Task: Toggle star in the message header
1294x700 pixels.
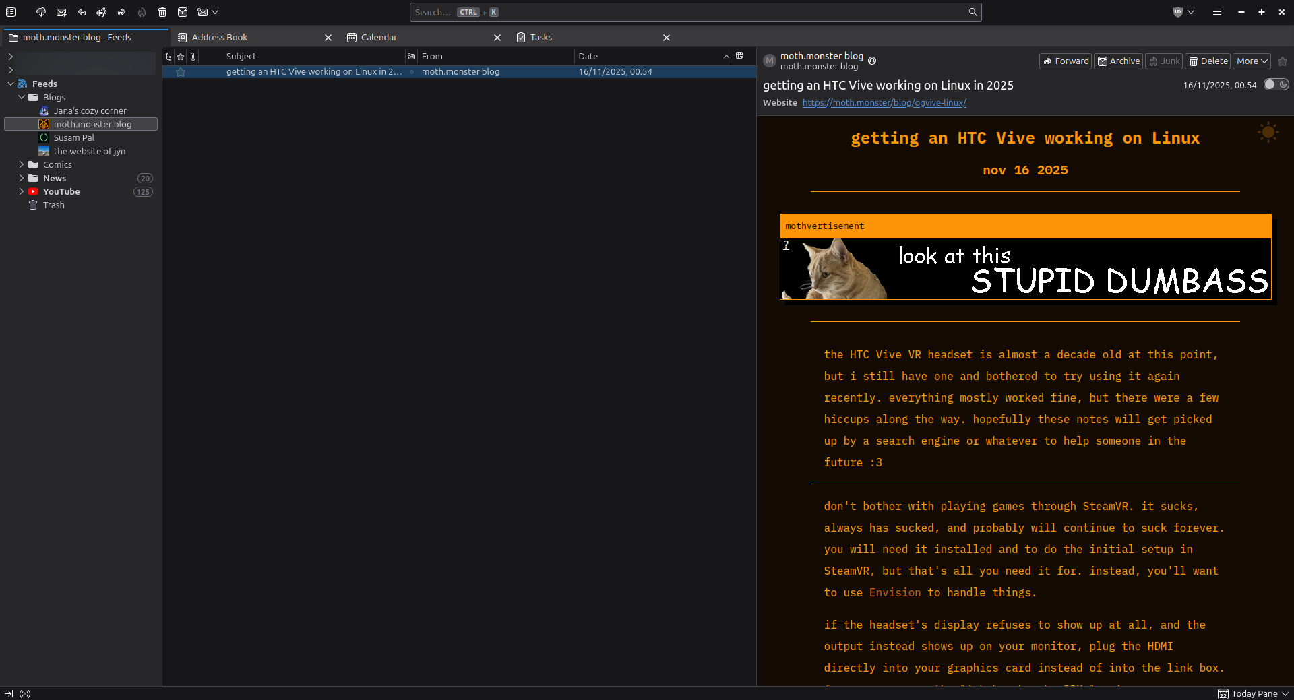Action: (1283, 61)
